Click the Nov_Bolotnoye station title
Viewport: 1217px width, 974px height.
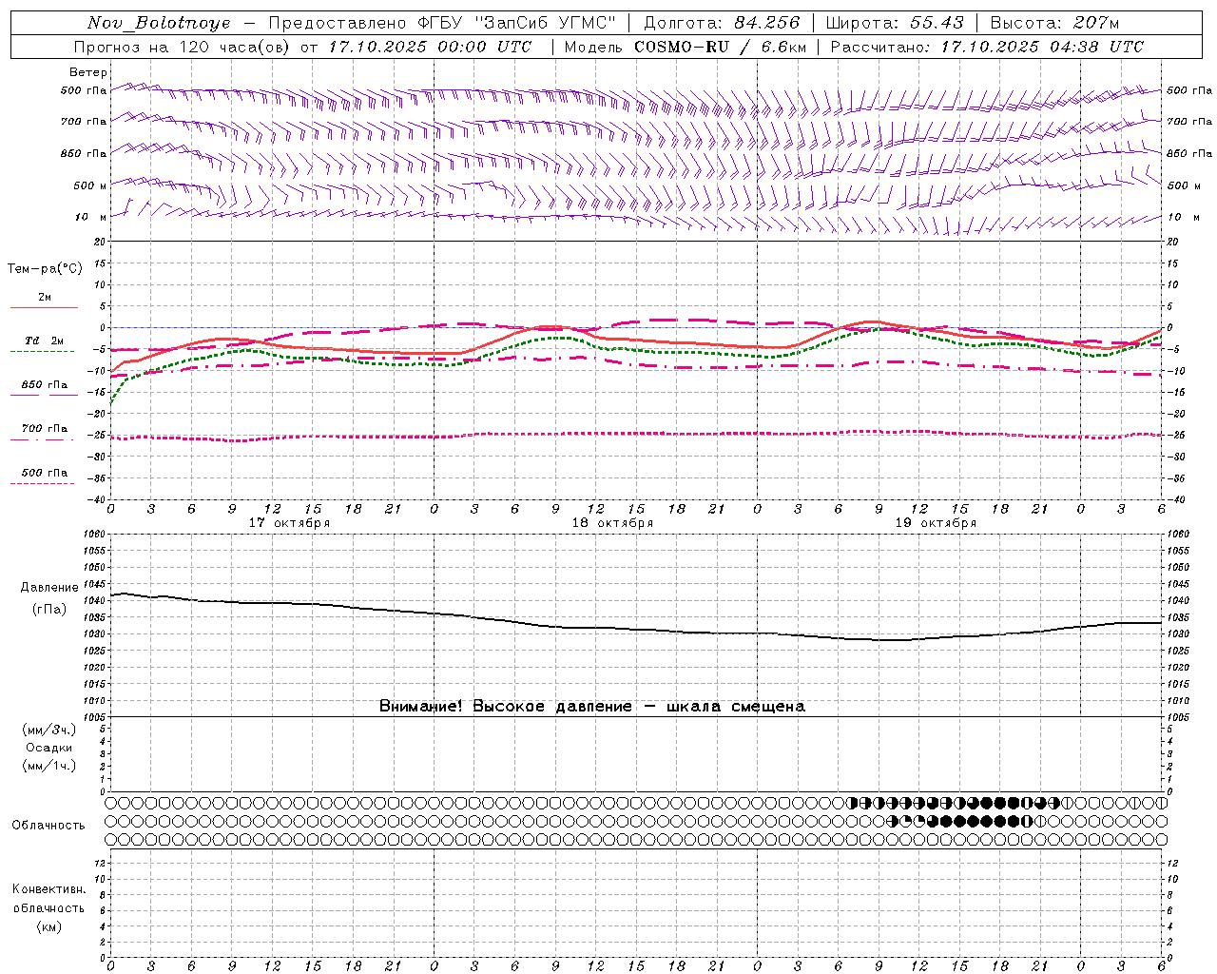pyautogui.click(x=159, y=23)
